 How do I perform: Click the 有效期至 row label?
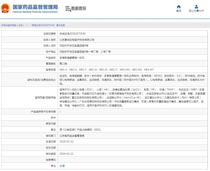pyautogui.click(x=51, y=154)
